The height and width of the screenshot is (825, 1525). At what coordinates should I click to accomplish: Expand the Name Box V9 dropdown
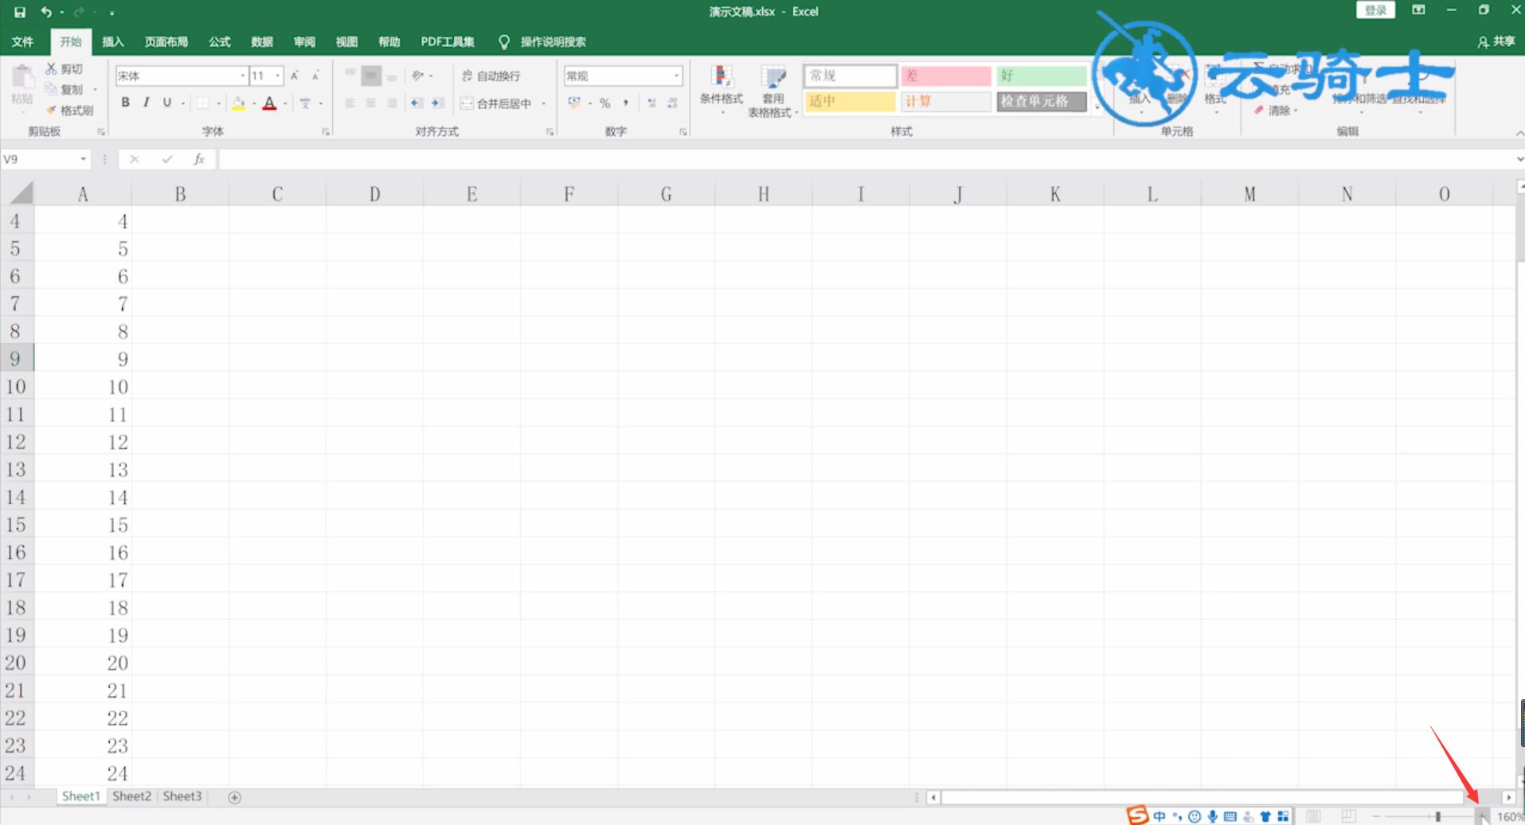pos(83,159)
